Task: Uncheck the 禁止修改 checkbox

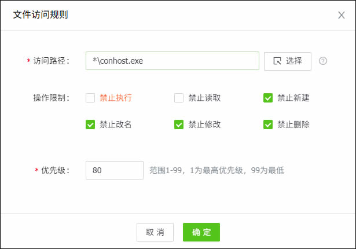Action: tap(179, 124)
